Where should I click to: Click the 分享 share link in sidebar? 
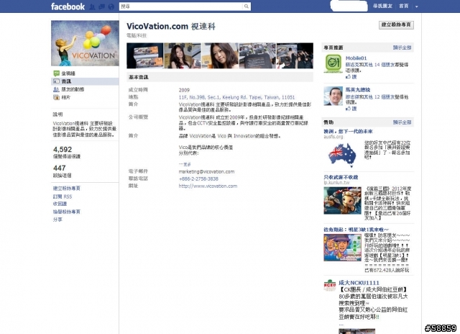click(57, 220)
